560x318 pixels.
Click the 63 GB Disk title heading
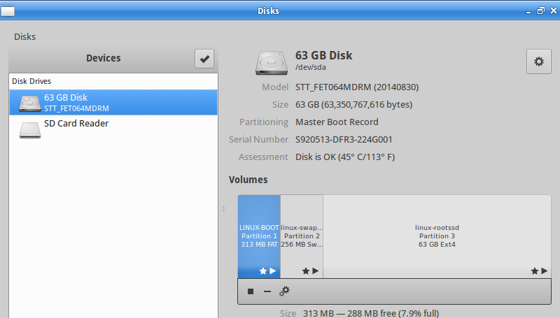pyautogui.click(x=323, y=56)
